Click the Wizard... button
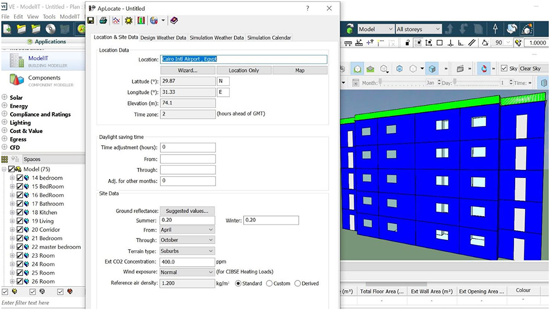Viewport: 550px width, 310px height. tap(188, 70)
